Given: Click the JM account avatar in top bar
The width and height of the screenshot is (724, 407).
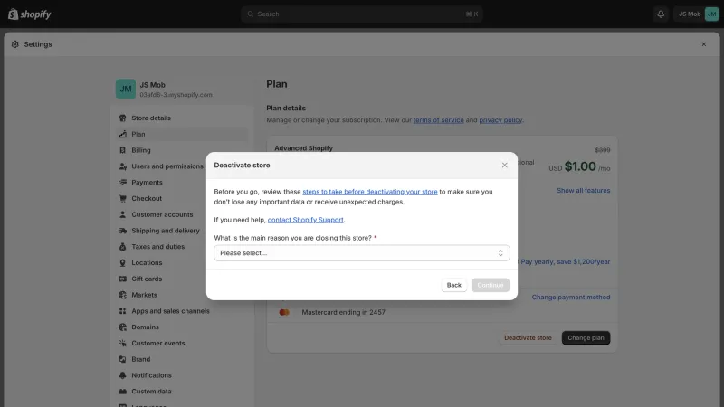Looking at the screenshot, I should pyautogui.click(x=711, y=14).
